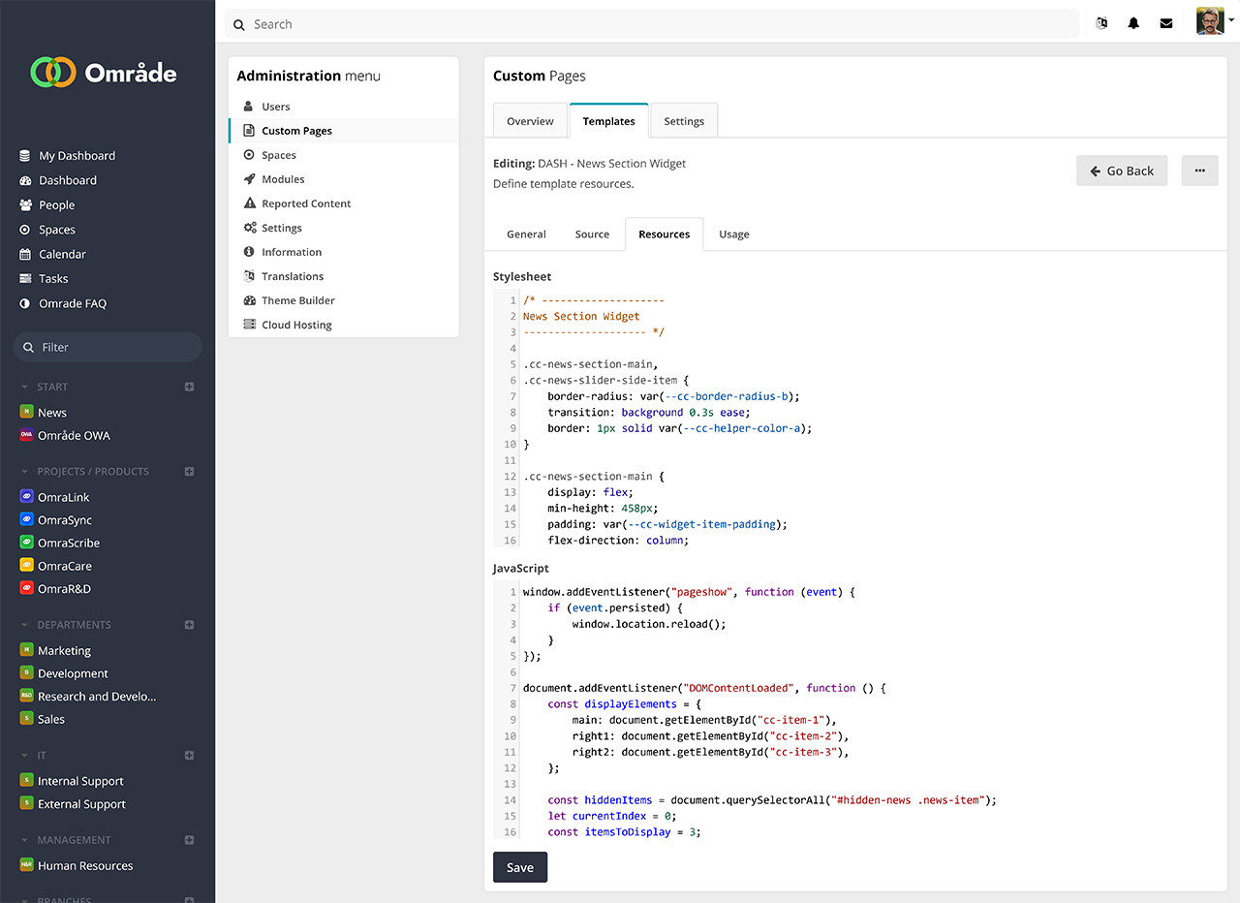
Task: Switch to the Source tab
Action: point(592,234)
